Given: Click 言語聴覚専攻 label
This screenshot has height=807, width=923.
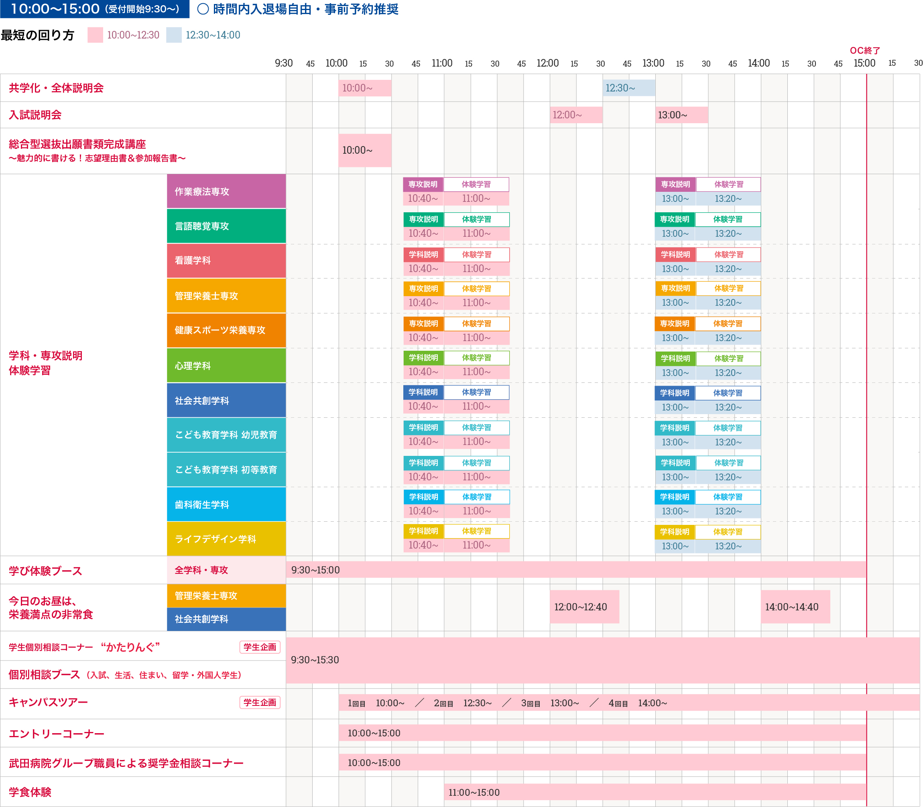Looking at the screenshot, I should click(226, 226).
